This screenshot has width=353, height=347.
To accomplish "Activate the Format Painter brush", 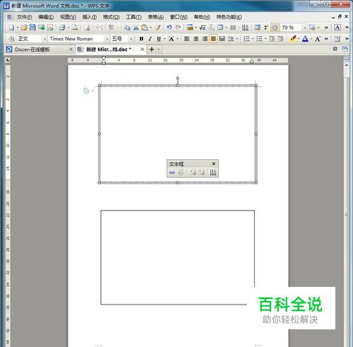I will [158, 28].
